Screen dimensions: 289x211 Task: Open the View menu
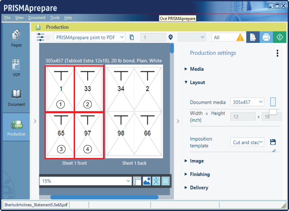pyautogui.click(x=19, y=18)
